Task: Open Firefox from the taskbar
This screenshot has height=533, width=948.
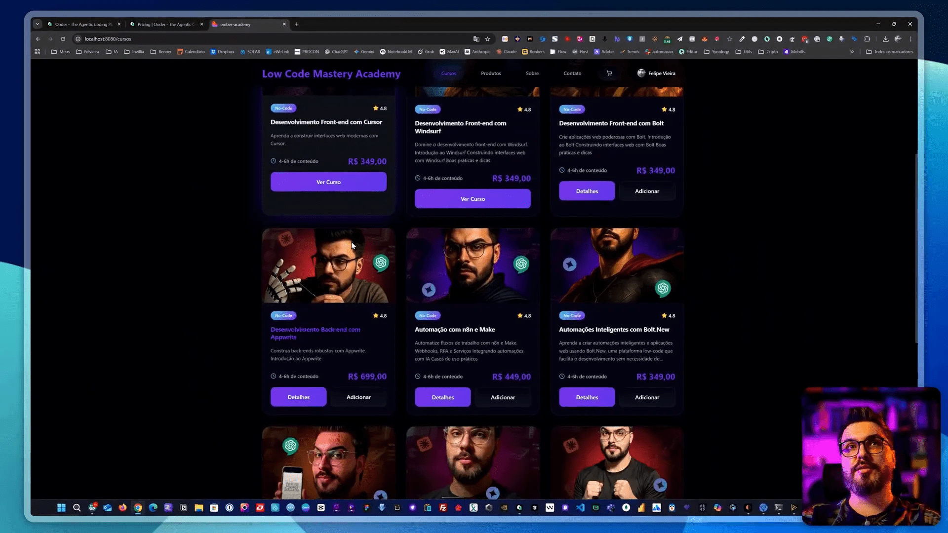Action: pos(122,507)
